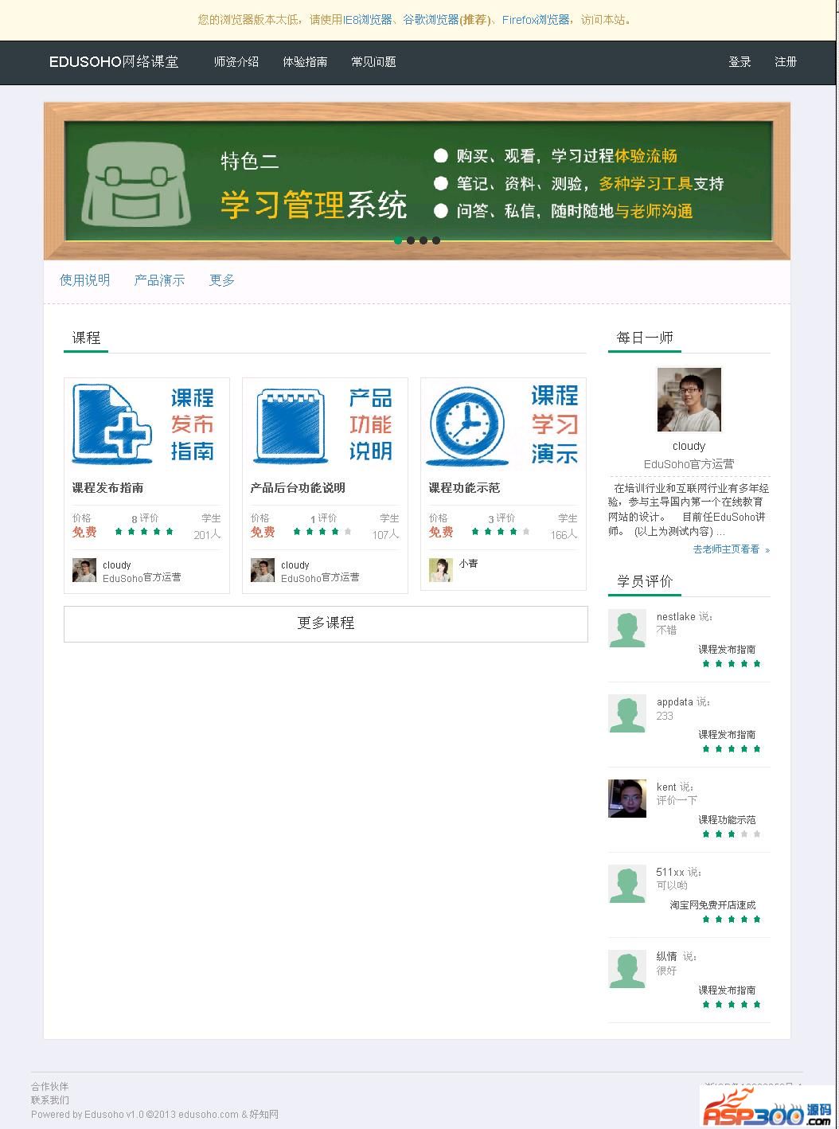
Task: Select the first banner carousel dot
Action: point(398,240)
